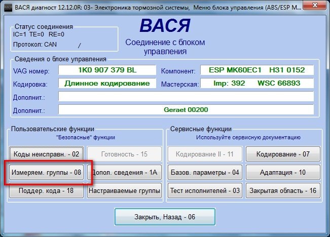Start 'Тест исполнителей - 03' output test

205,191
